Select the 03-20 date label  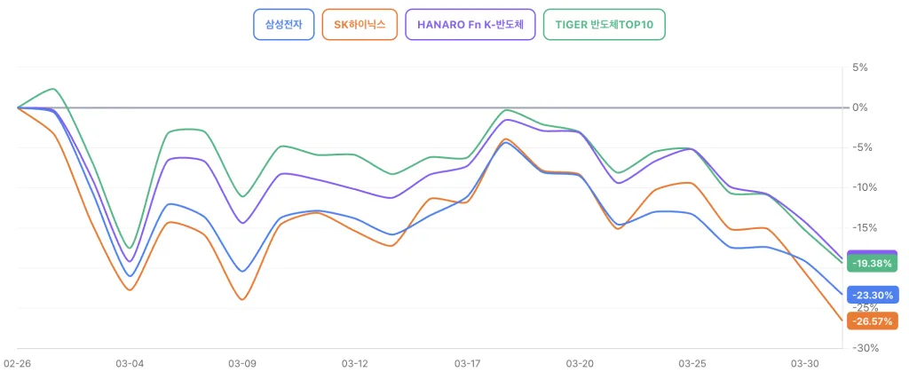[x=580, y=364]
